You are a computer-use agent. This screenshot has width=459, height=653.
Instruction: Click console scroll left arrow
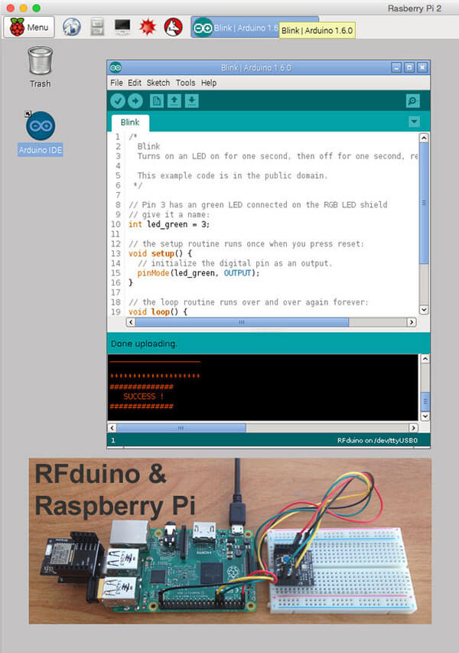(x=112, y=428)
